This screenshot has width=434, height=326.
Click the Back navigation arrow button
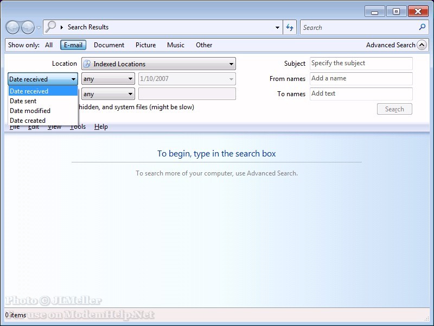point(12,28)
